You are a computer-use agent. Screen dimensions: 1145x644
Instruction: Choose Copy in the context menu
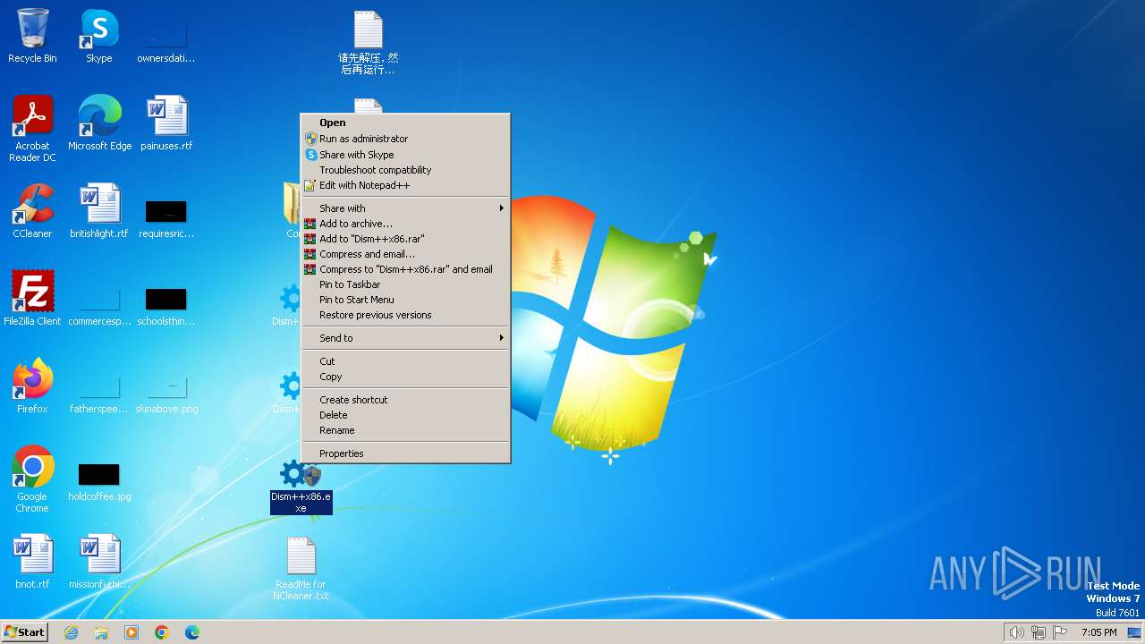405,377
